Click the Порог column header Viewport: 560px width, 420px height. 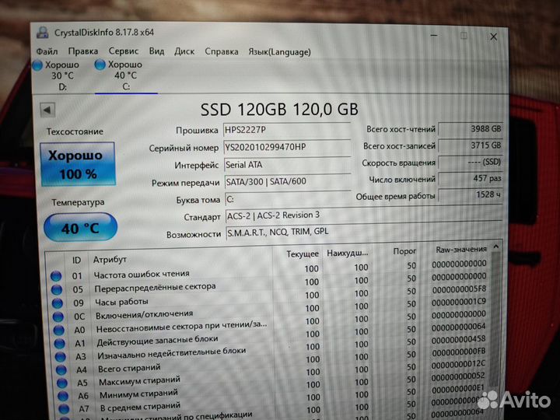tap(404, 251)
